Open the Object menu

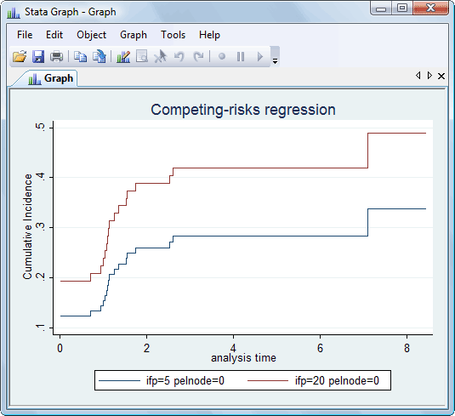click(x=91, y=35)
